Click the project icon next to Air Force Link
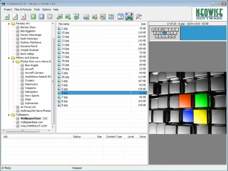This screenshot has width=228, height=171. click(18, 107)
